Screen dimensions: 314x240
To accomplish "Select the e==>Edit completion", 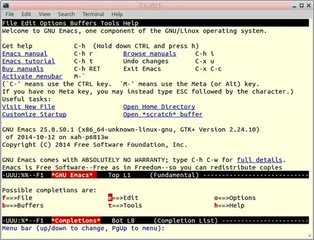I will (123, 198).
